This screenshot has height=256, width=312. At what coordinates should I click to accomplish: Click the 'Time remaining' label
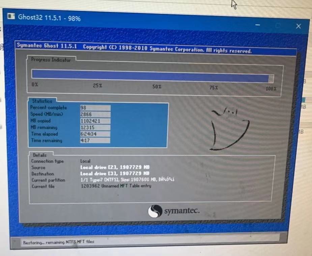(x=47, y=140)
